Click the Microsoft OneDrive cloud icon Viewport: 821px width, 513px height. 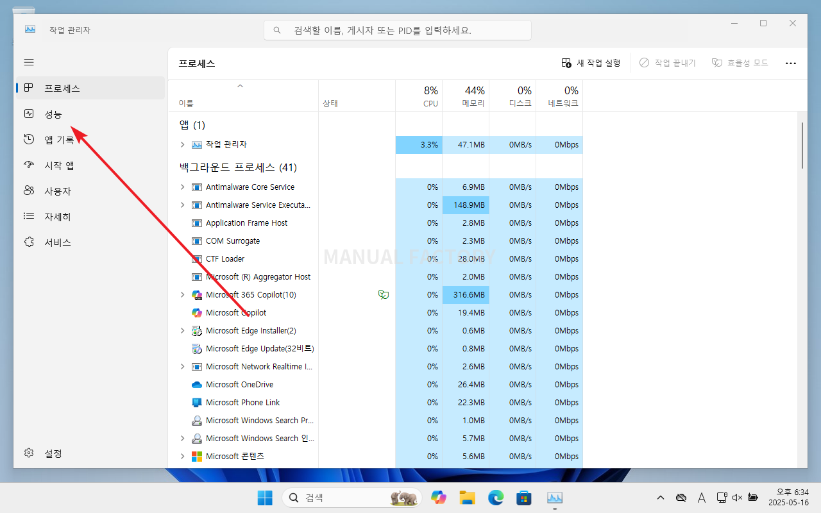197,385
